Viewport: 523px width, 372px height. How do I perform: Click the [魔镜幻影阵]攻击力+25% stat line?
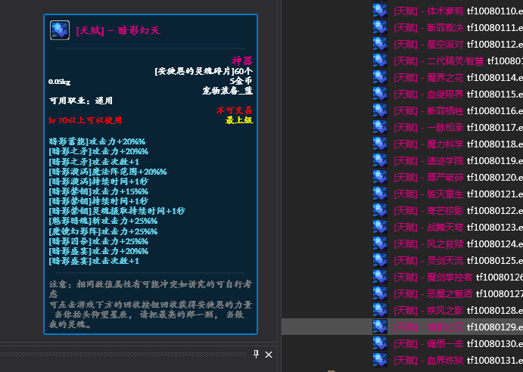tap(103, 231)
